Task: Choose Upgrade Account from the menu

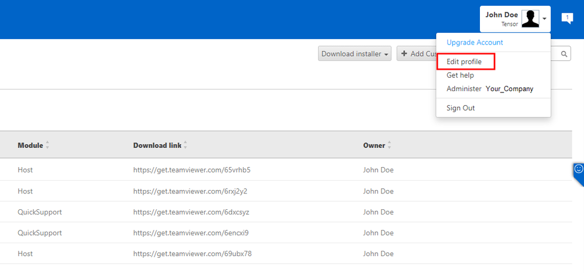Action: (475, 43)
